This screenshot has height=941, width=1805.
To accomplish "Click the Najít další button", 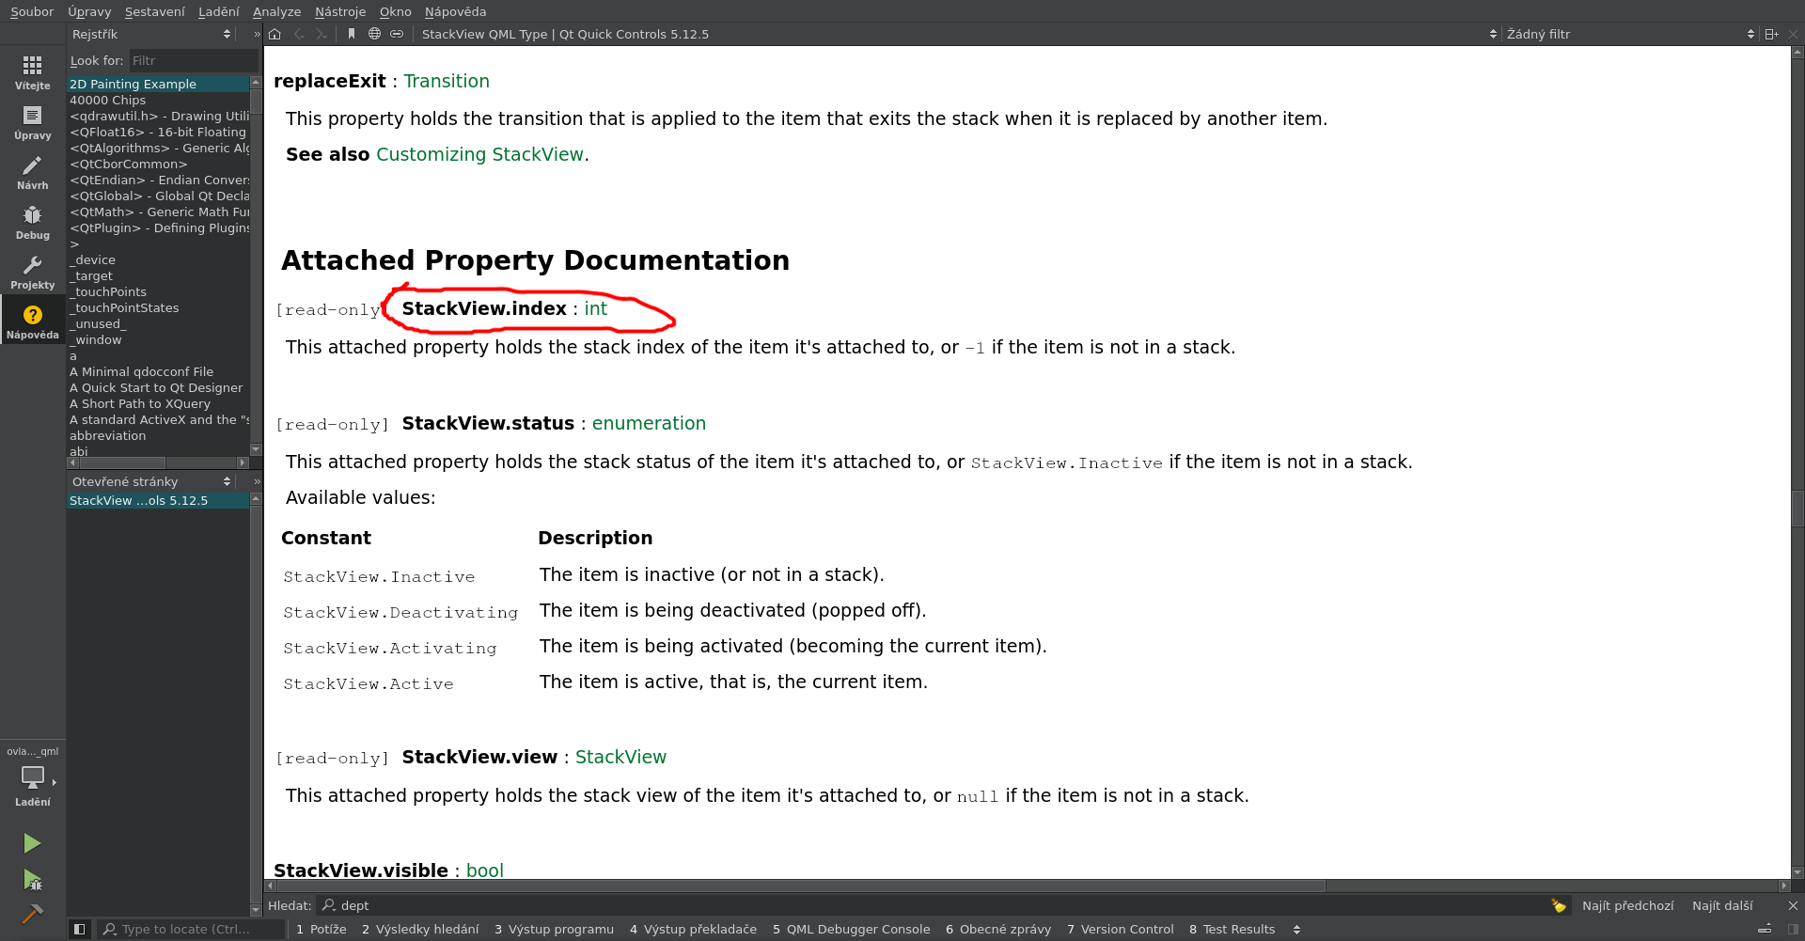I will (1722, 905).
